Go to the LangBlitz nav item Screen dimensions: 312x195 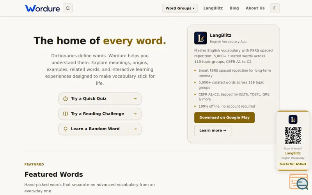213,8
